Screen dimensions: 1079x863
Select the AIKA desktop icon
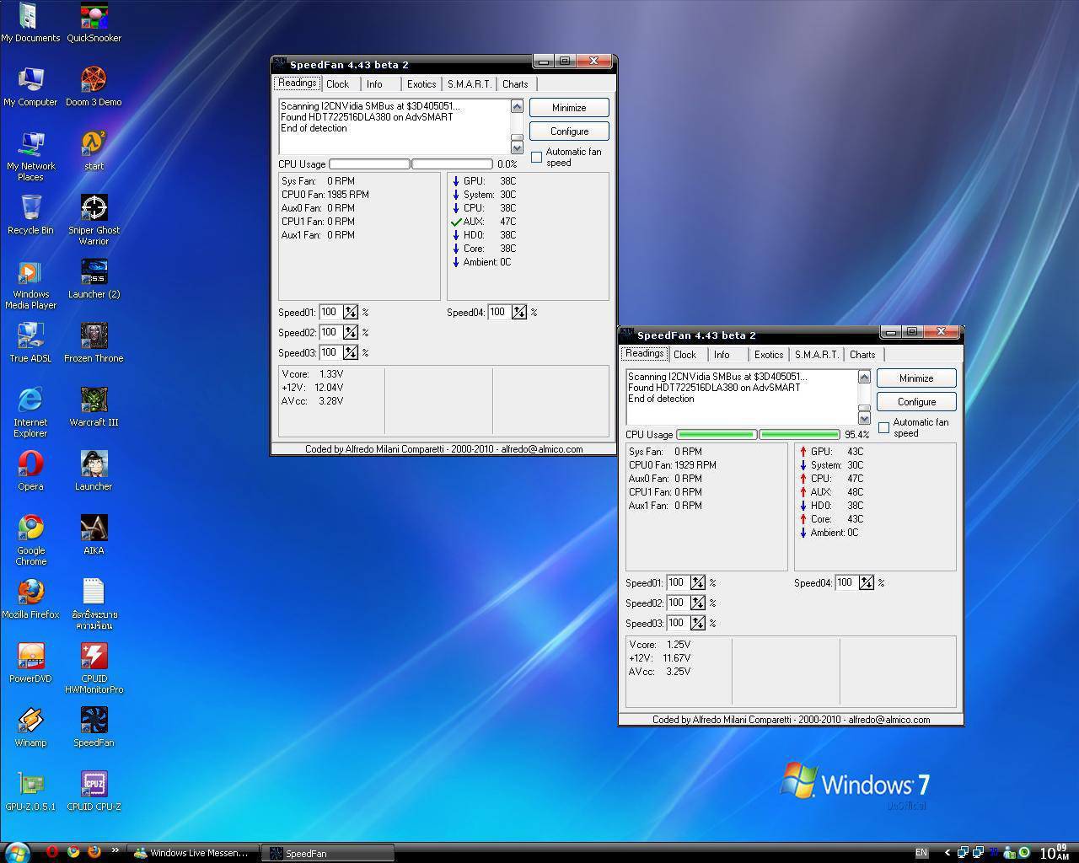coord(94,535)
